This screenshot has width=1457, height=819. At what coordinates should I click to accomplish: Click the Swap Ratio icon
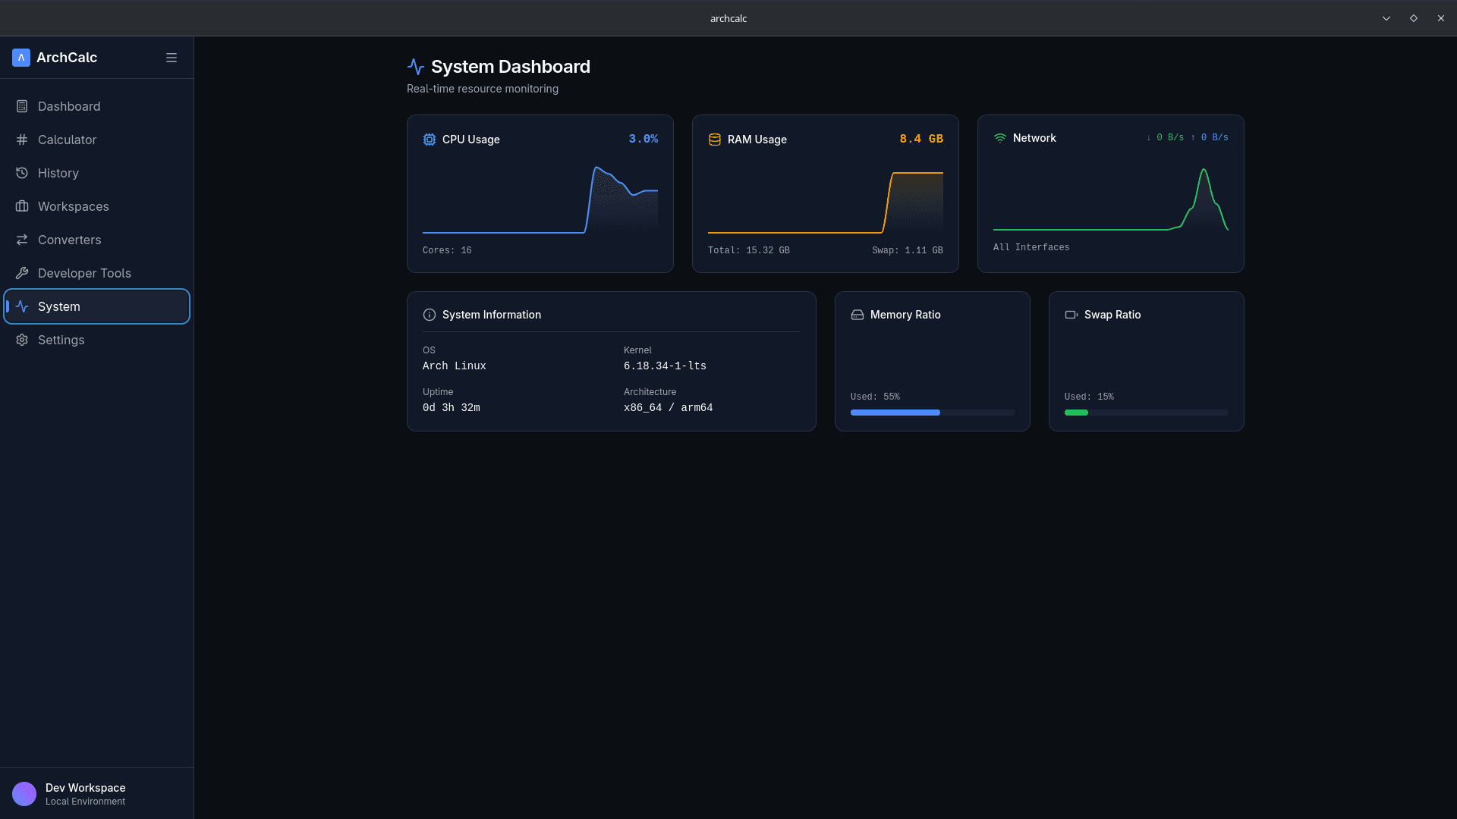point(1072,315)
